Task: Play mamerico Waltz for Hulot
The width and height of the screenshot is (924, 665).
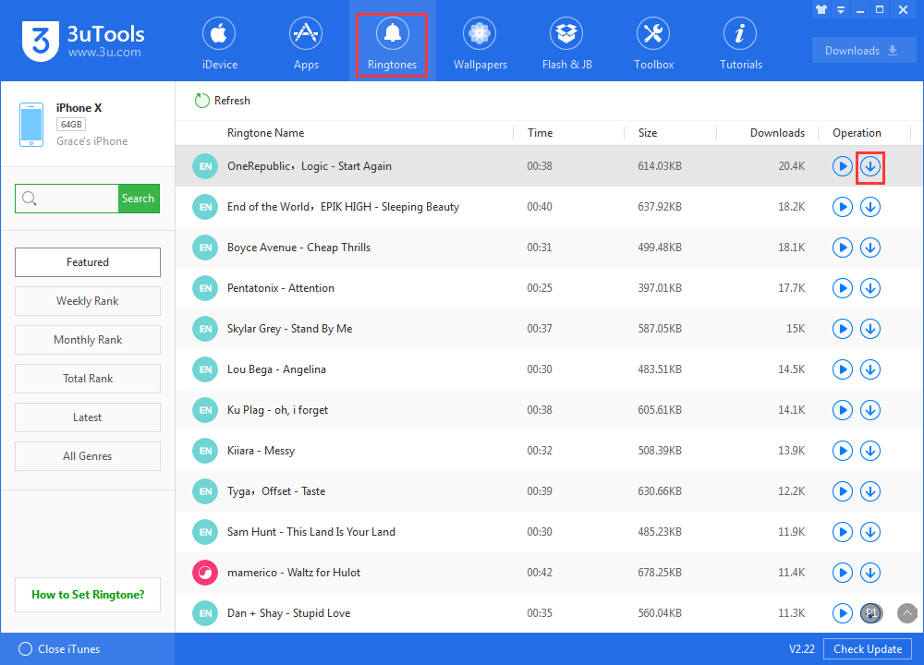Action: (842, 574)
